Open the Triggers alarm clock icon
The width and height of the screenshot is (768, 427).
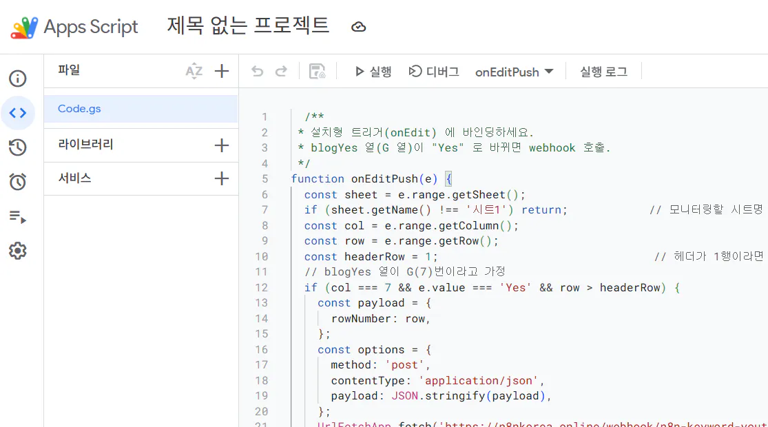18,182
